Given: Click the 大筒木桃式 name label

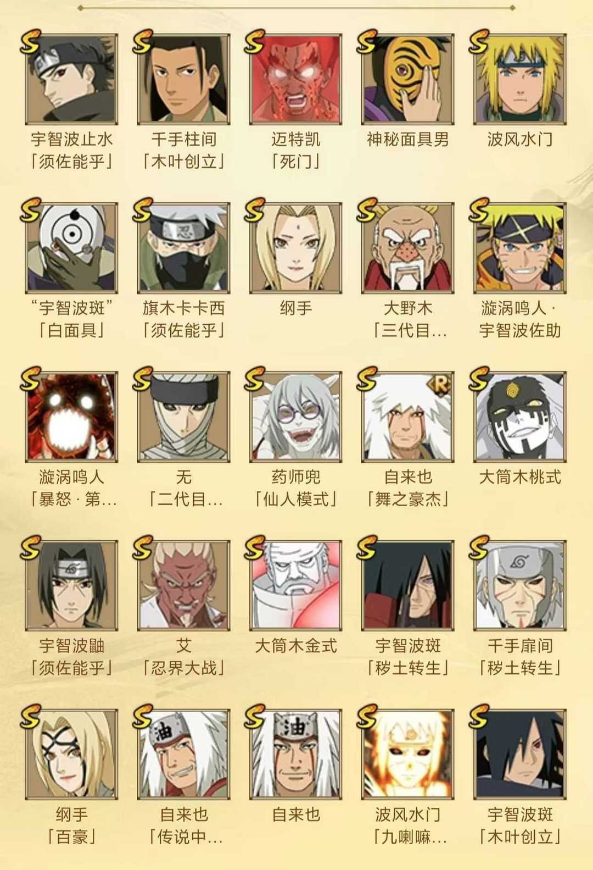Looking at the screenshot, I should (520, 477).
